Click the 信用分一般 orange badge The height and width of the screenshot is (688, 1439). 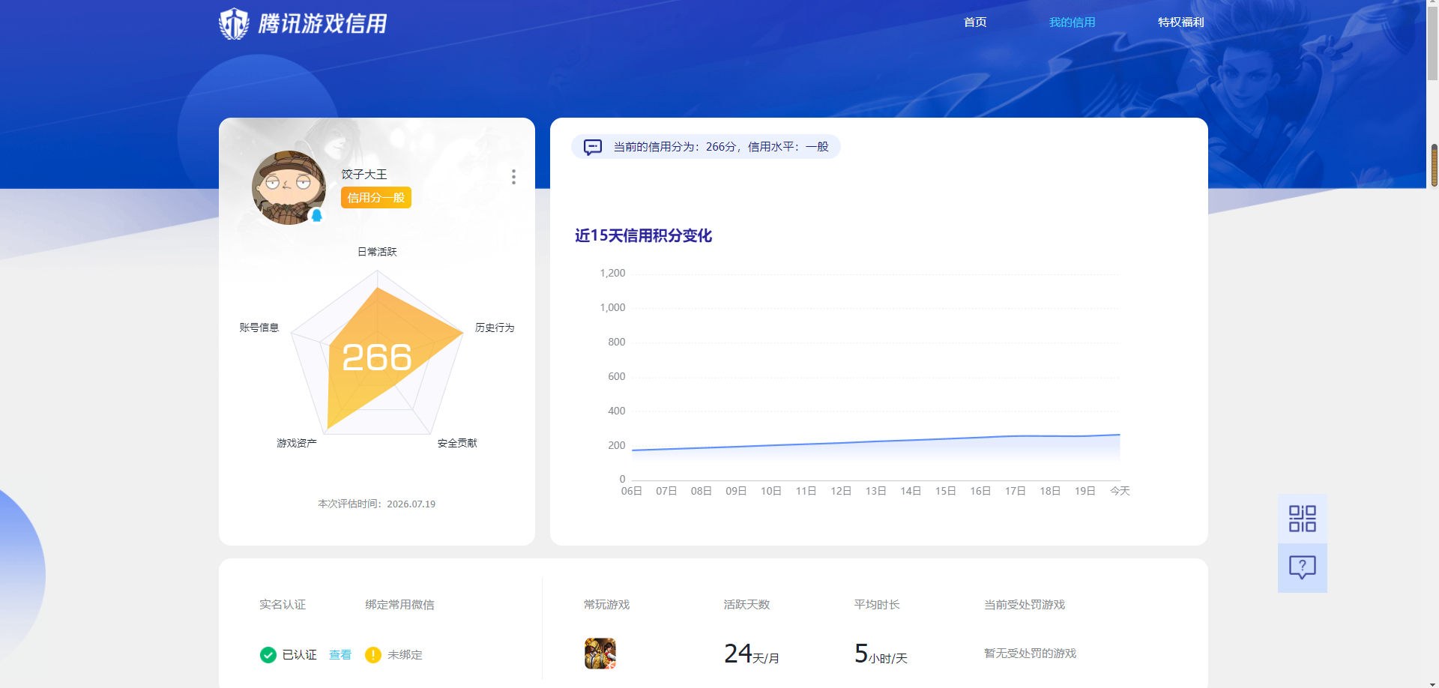pos(376,198)
